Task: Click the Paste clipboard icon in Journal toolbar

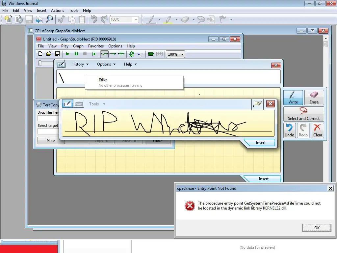Action: pos(82,19)
